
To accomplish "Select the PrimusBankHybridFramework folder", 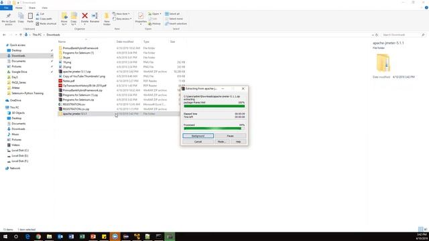I will click(80, 48).
